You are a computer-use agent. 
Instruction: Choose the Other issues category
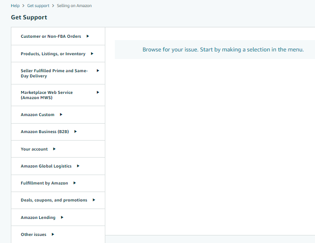pyautogui.click(x=58, y=235)
